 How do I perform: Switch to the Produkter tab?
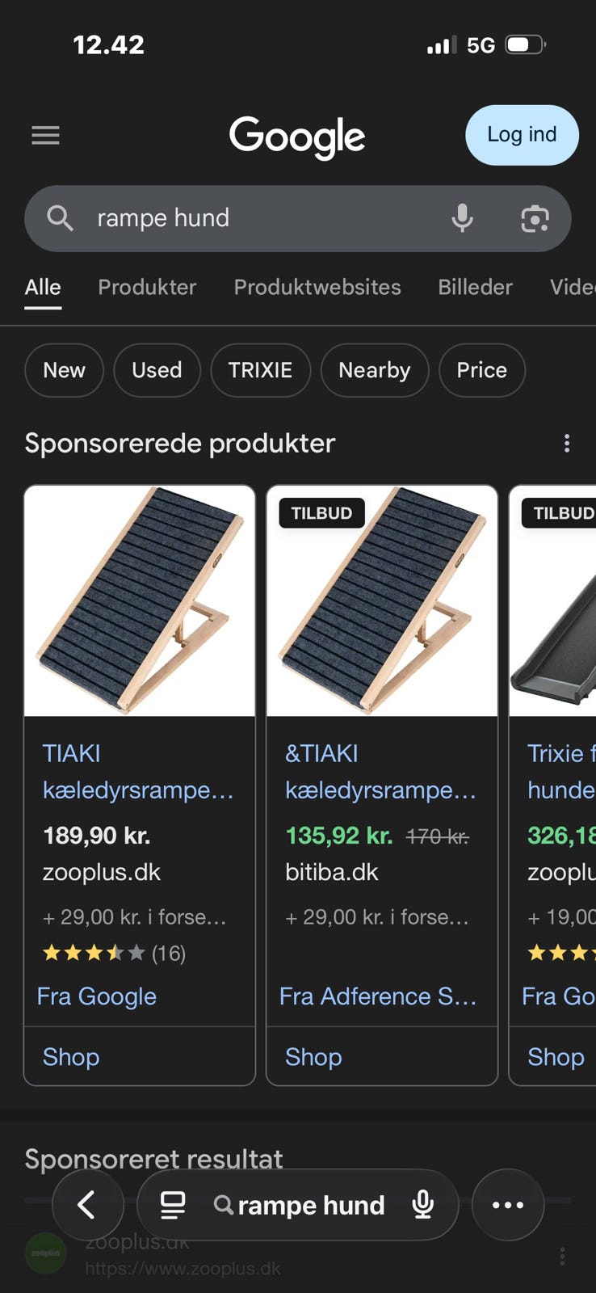[147, 288]
